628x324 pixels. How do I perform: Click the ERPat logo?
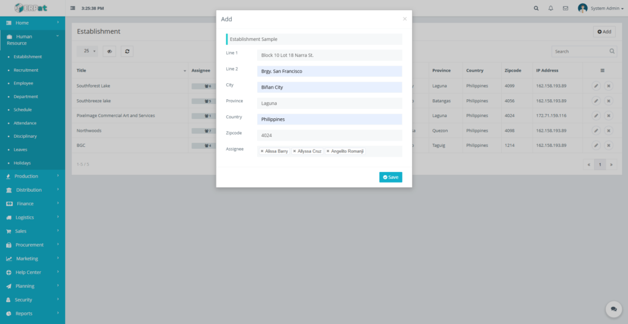coord(31,8)
